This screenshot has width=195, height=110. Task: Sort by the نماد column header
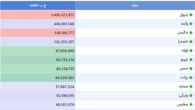tap(135, 5)
